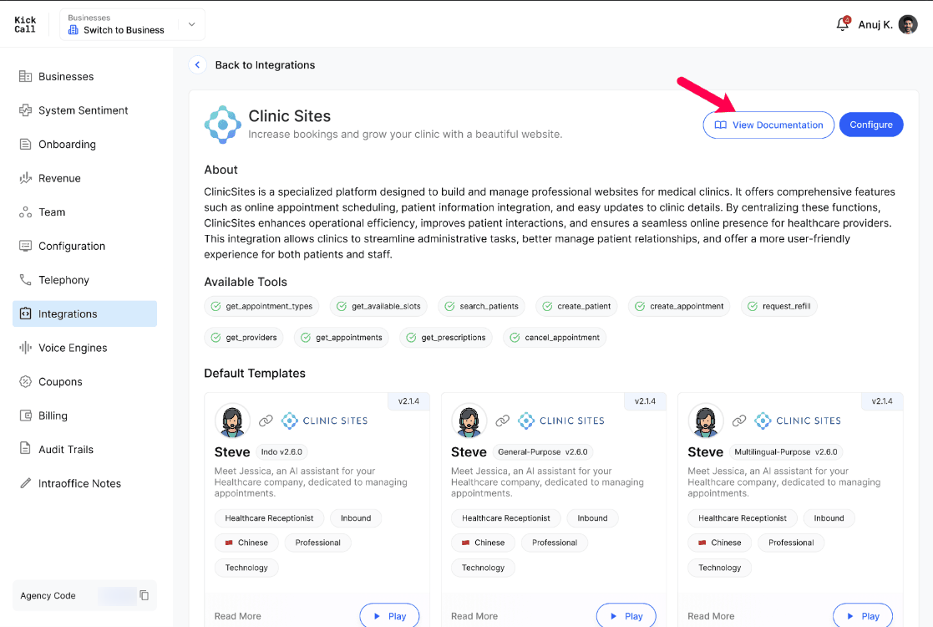Open Anuj K. profile avatar
The image size is (933, 627).
click(908, 24)
